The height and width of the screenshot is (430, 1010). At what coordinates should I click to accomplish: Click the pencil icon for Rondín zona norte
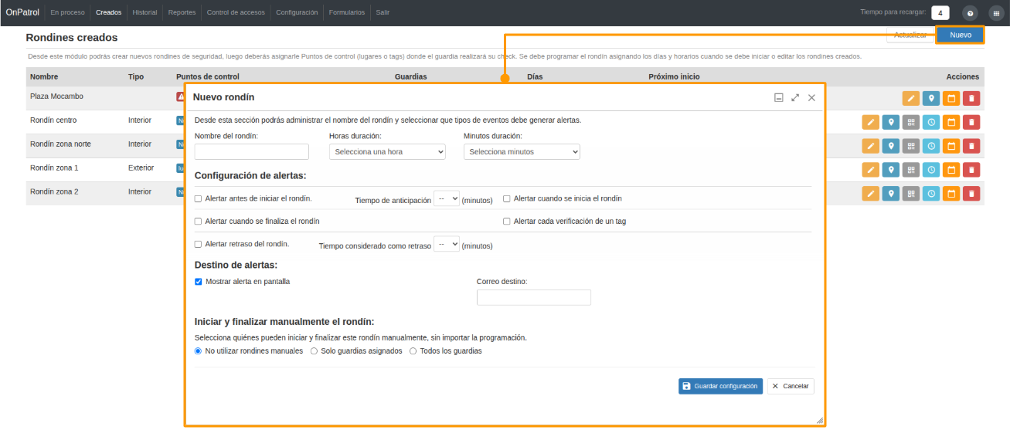(x=871, y=146)
